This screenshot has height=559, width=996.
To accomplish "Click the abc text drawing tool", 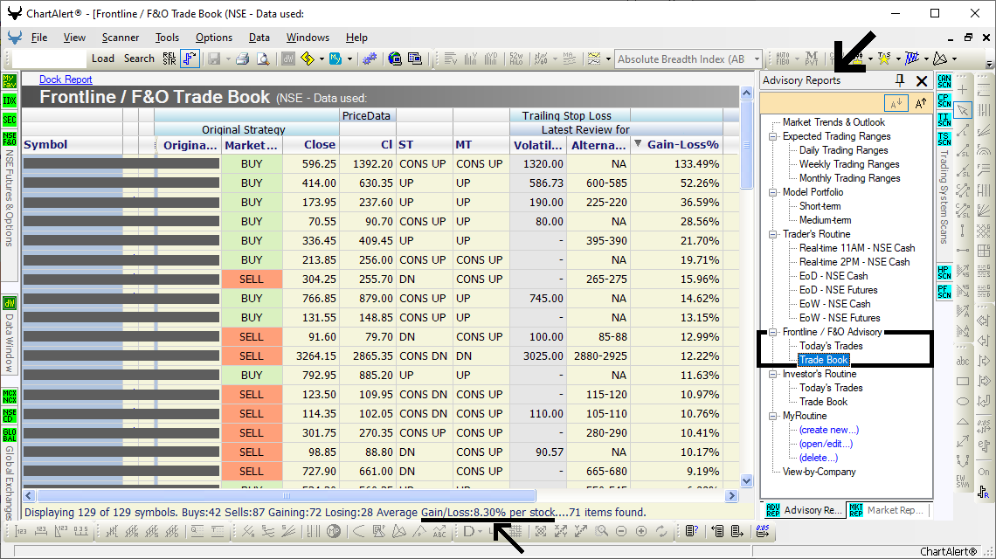I will (x=963, y=361).
